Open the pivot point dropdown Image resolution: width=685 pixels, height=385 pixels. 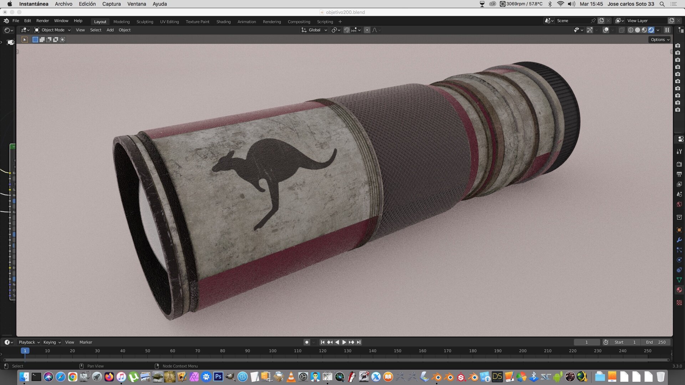[336, 30]
